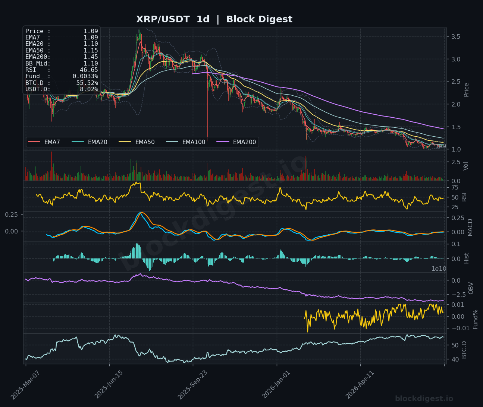Click the purple EMA200 legend line swatch

click(223, 142)
